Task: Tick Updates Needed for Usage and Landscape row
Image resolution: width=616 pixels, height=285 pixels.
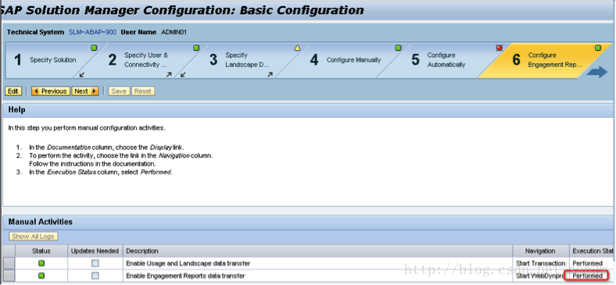Action: [x=95, y=263]
